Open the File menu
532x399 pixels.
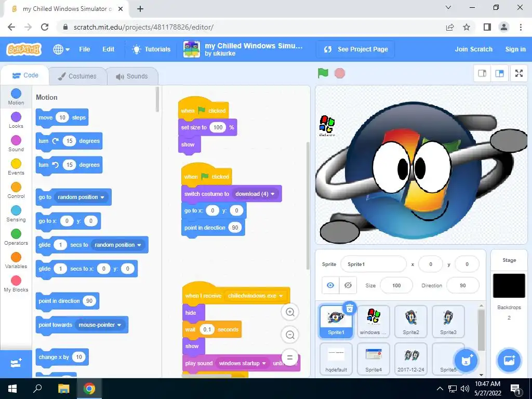(85, 49)
